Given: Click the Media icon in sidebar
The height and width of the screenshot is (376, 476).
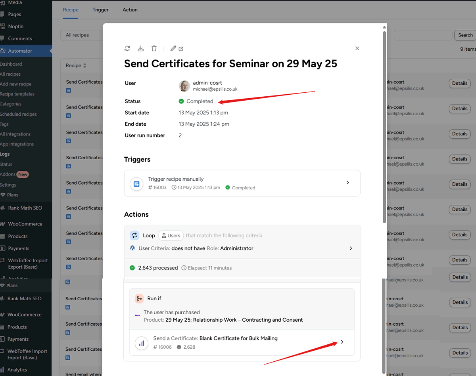Looking at the screenshot, I should (3, 2).
